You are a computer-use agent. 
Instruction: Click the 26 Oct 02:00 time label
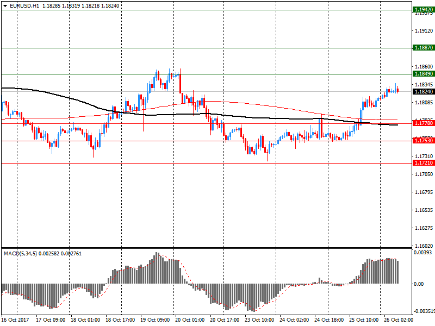tap(399, 320)
